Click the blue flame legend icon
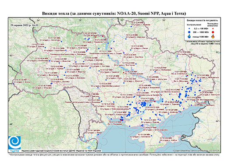 point(189,36)
